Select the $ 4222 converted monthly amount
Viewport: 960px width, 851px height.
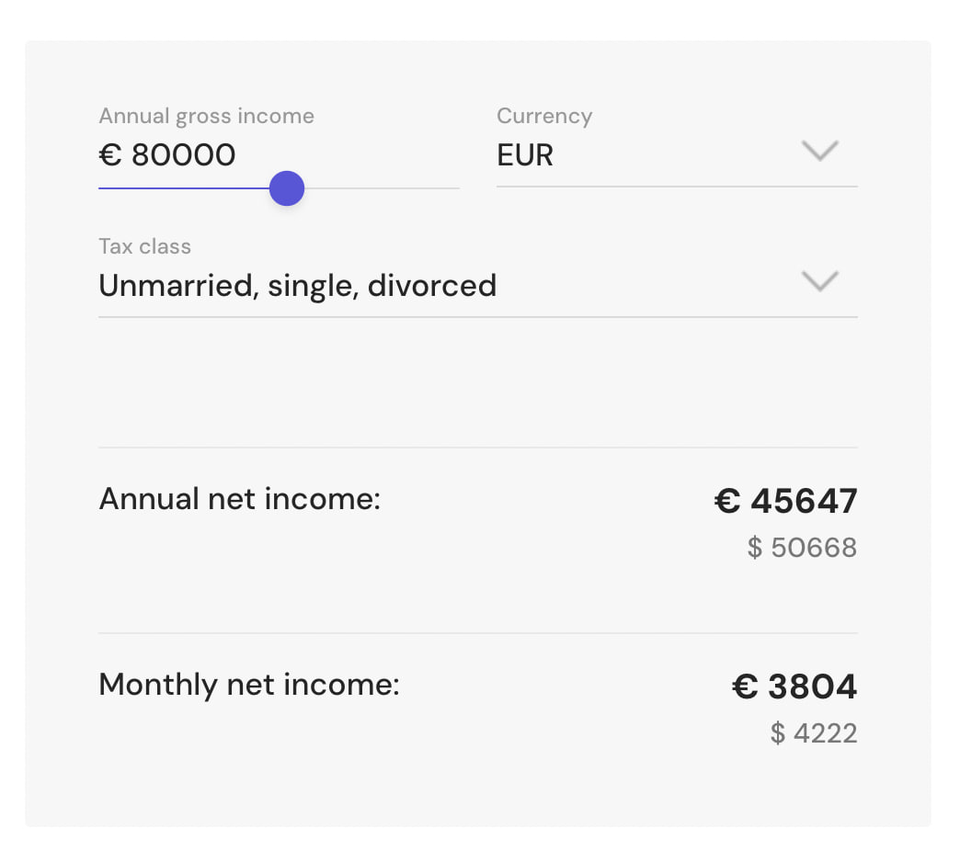coord(814,733)
